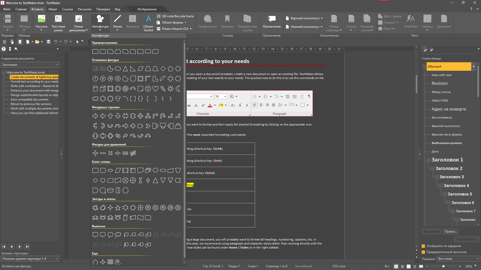Select 'Адрес на конверте' paragraph style

point(449,109)
